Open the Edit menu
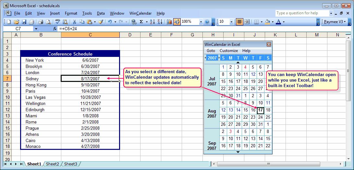354x170 pixels. click(x=29, y=13)
